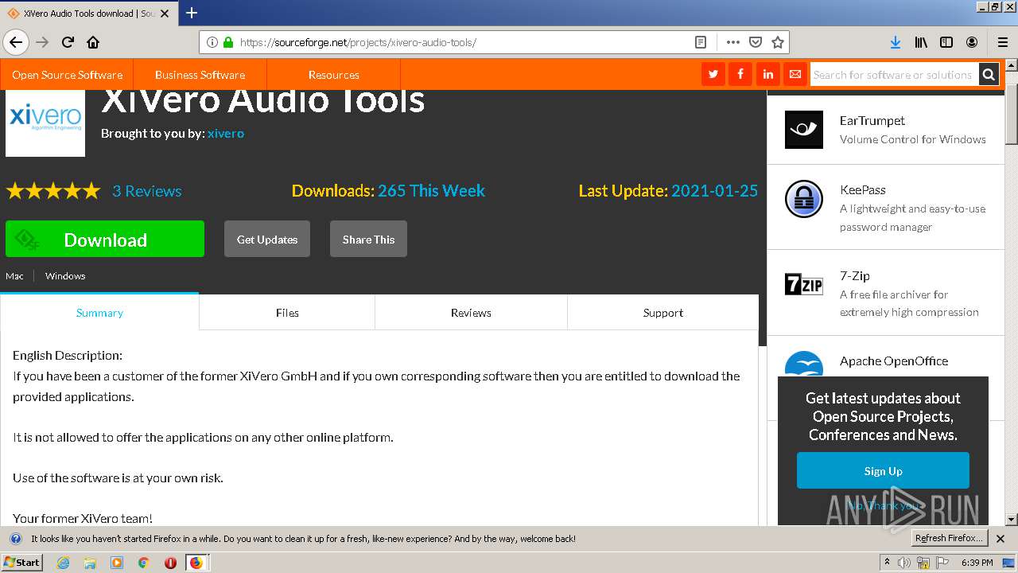Reload the page with the refresh icon
The image size is (1018, 573).
click(x=68, y=42)
